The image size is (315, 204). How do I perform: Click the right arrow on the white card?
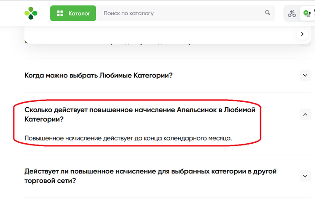(302, 34)
